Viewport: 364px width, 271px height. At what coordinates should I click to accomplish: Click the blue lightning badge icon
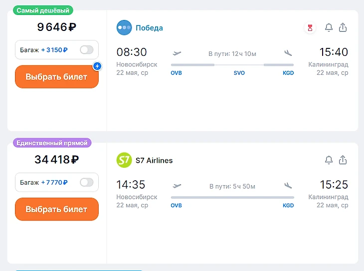[x=97, y=66]
